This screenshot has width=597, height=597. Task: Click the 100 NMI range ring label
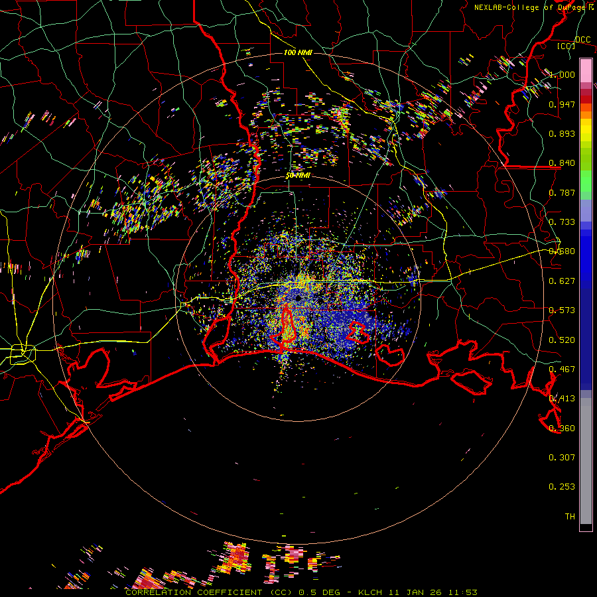point(298,52)
